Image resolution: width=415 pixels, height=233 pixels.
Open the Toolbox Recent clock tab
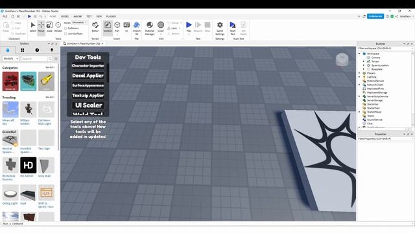point(37,50)
